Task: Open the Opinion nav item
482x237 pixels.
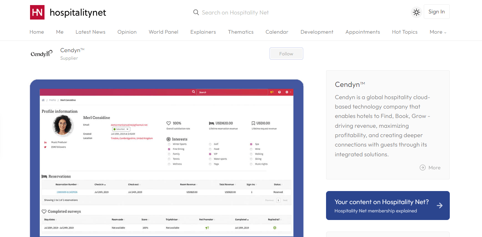Action: (x=127, y=32)
